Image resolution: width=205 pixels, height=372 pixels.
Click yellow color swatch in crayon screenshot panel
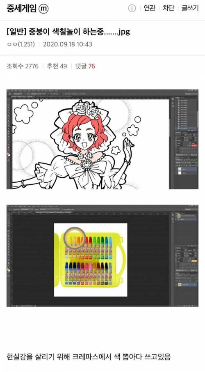click(x=194, y=261)
